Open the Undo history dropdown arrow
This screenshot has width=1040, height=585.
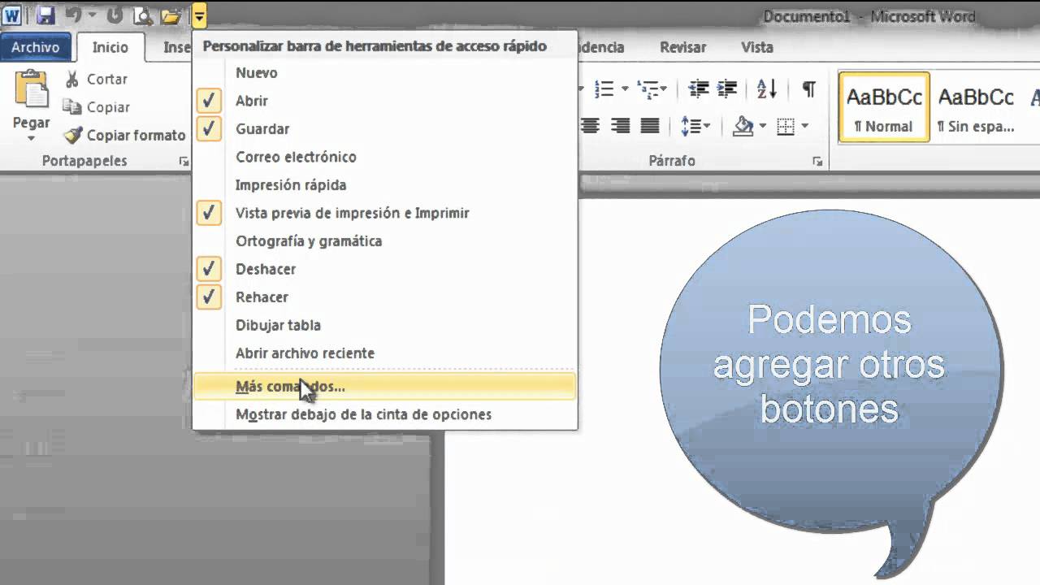[92, 15]
